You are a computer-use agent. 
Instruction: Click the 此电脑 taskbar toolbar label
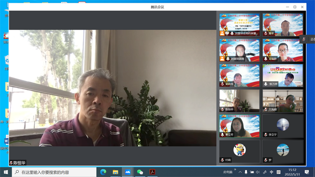(x=228, y=172)
